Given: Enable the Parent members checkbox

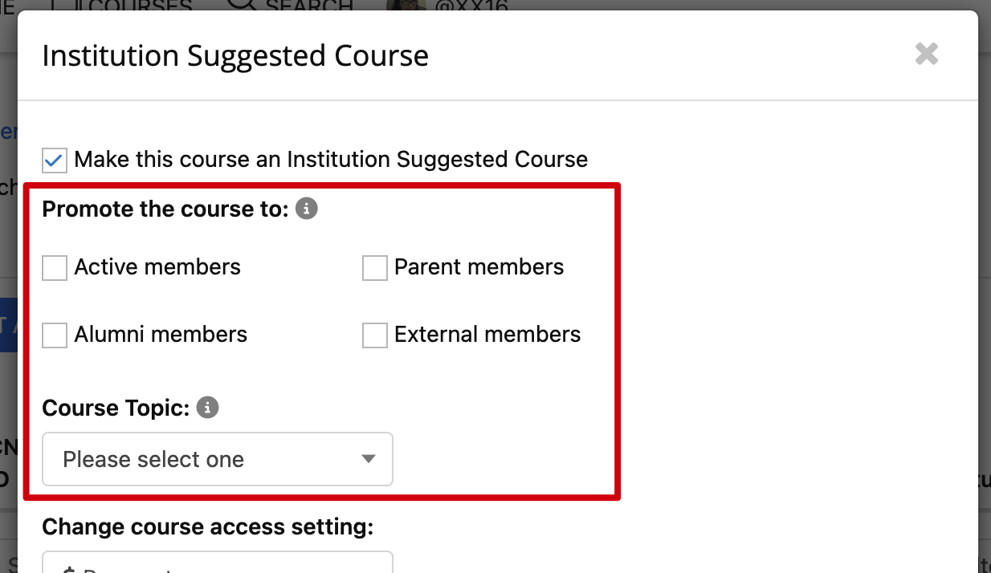Looking at the screenshot, I should (375, 267).
